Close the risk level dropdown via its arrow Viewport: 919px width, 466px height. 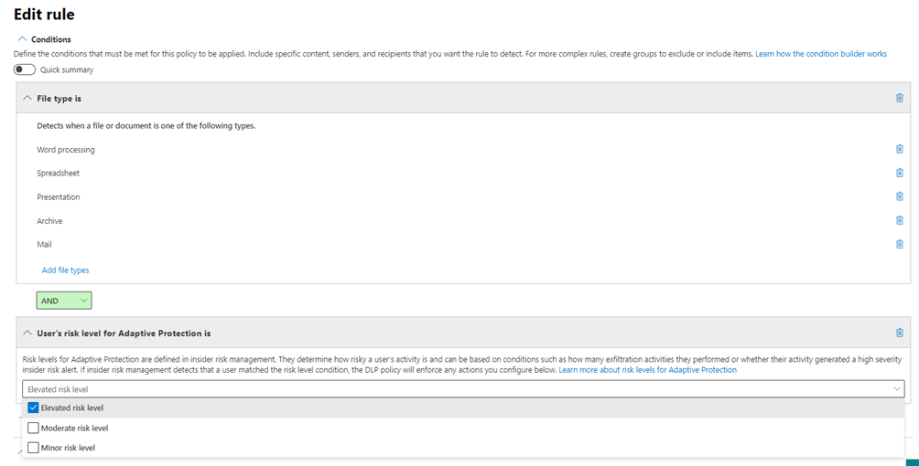(x=895, y=389)
